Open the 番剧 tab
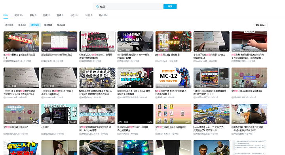This screenshot has width=285, height=155. point(33,15)
